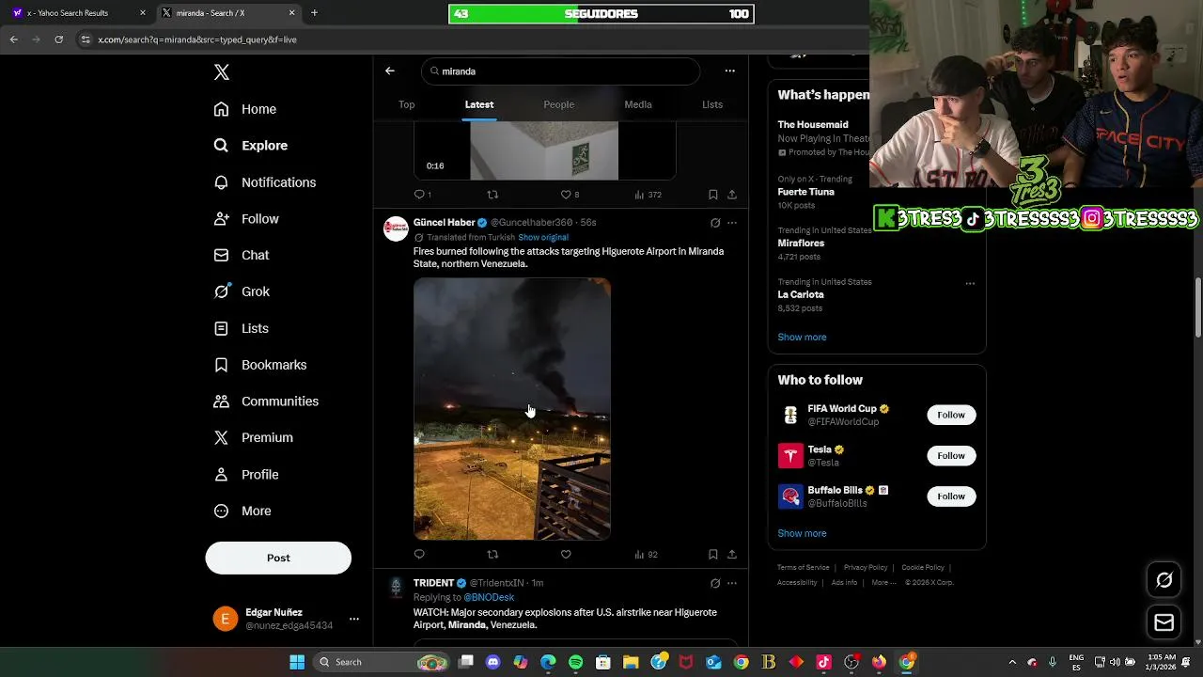Screen dimensions: 1203x677
Task: Bookmark the Güncel Haber post
Action: (x=713, y=555)
